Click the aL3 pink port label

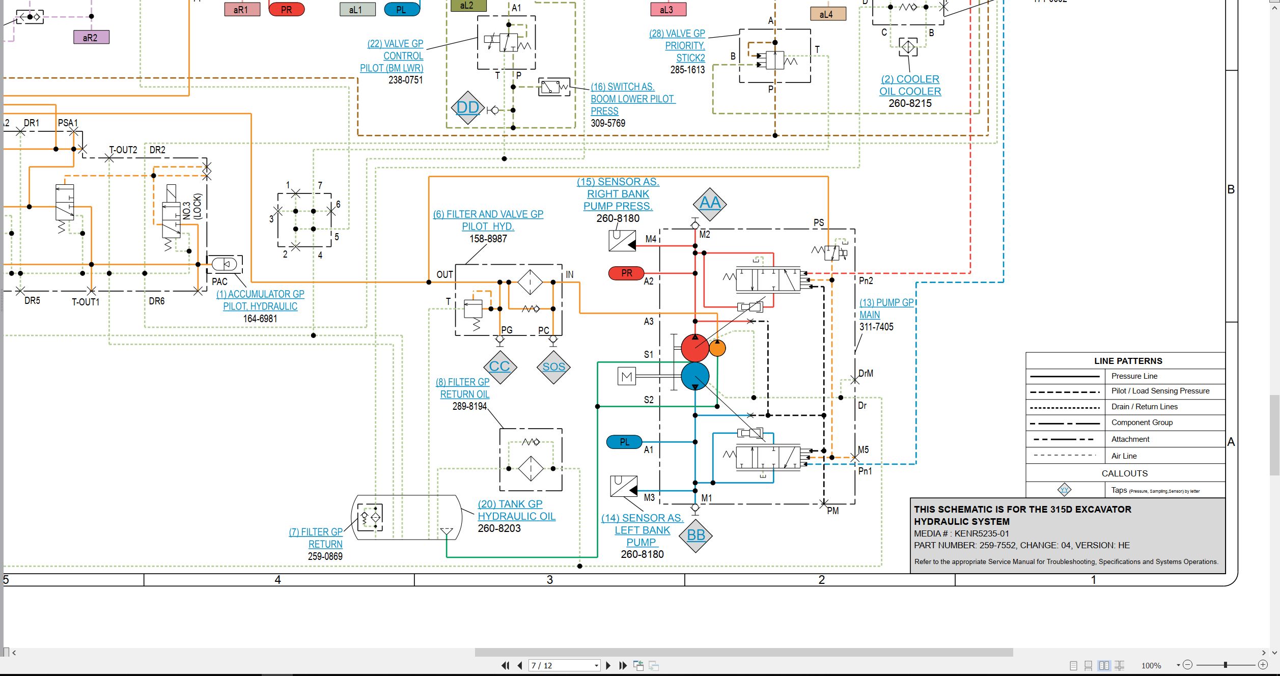(x=669, y=9)
